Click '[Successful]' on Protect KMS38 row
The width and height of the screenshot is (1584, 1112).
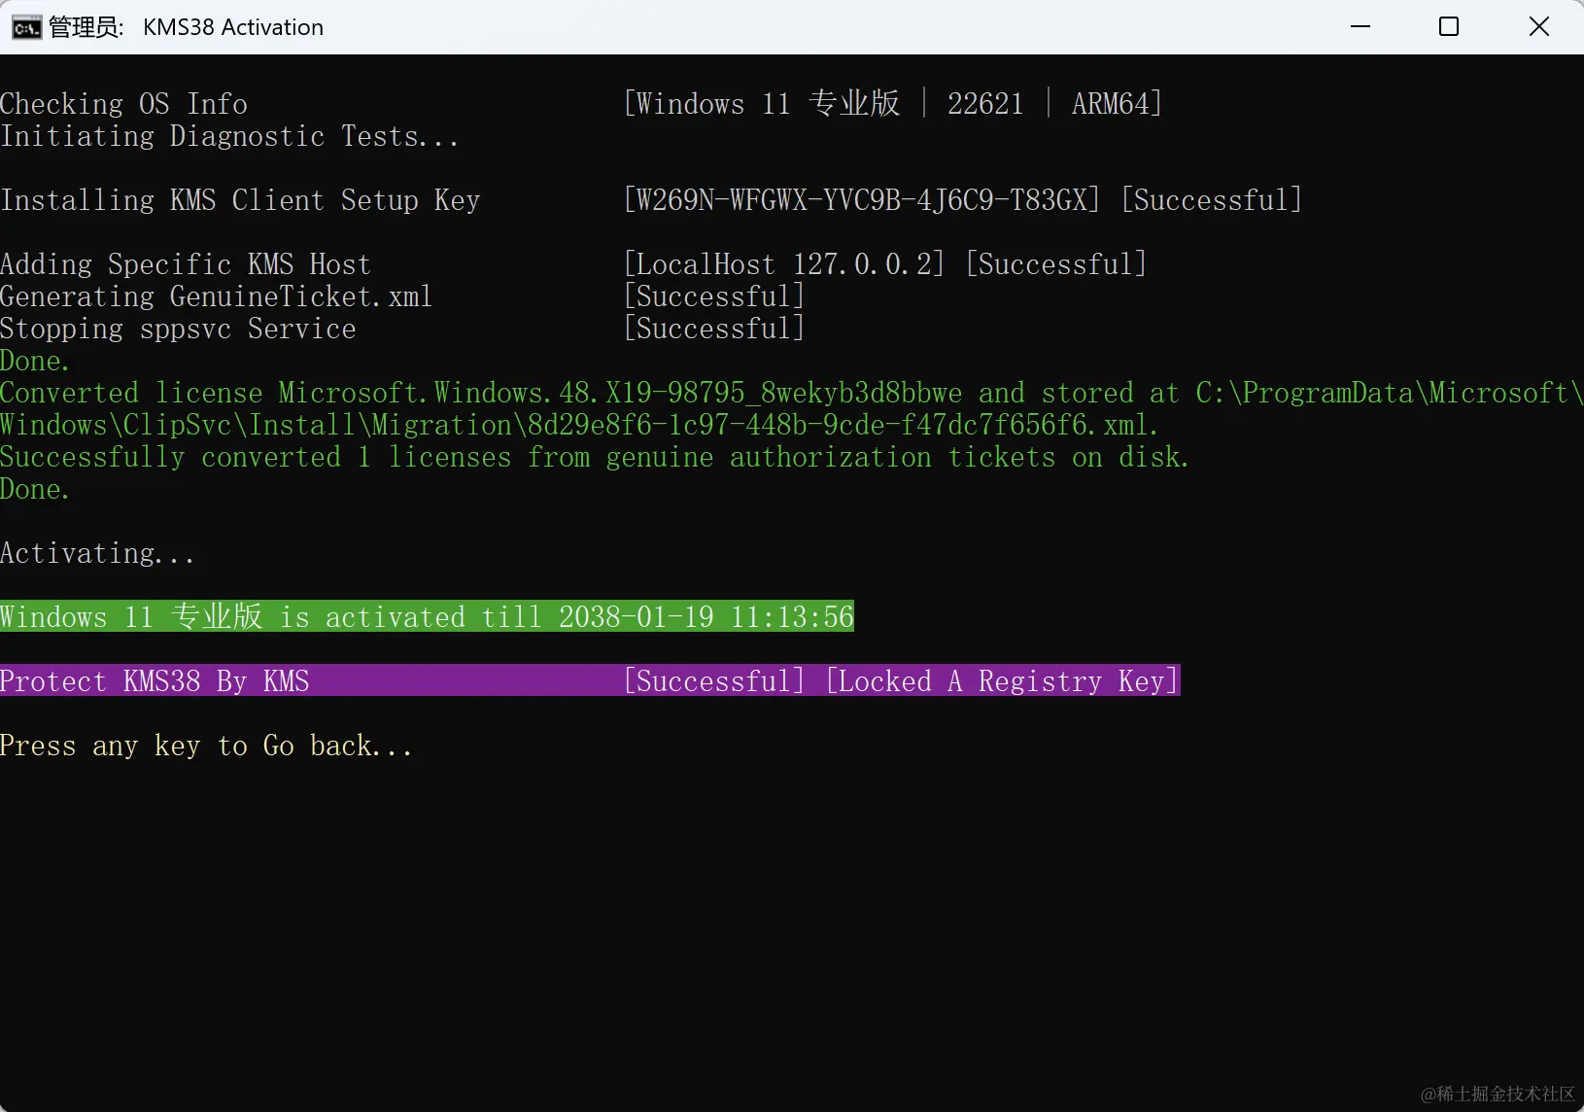click(714, 680)
